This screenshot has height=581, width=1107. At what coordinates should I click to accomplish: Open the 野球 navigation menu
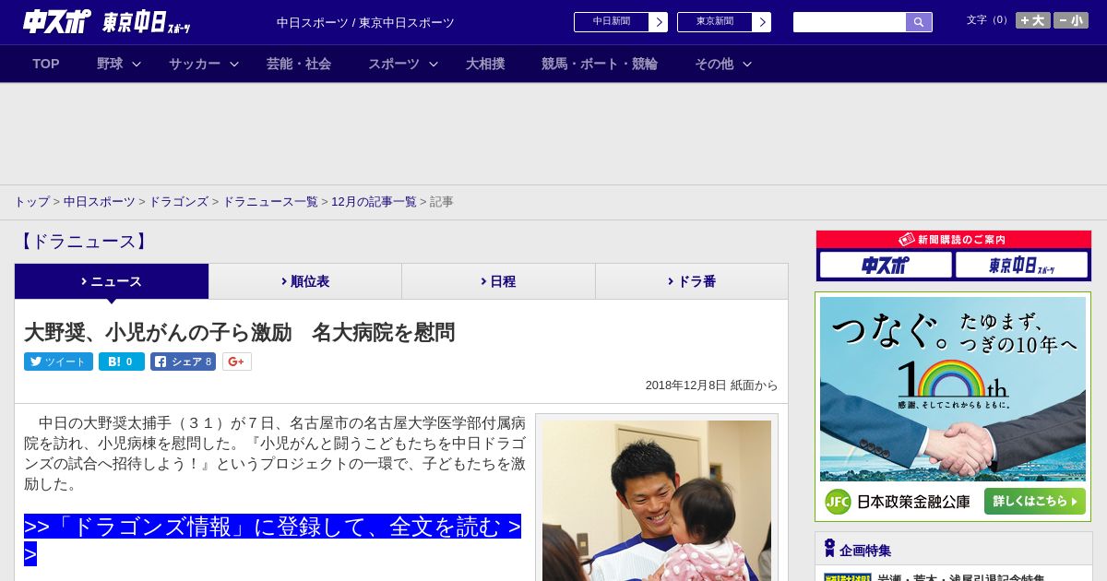[x=110, y=64]
